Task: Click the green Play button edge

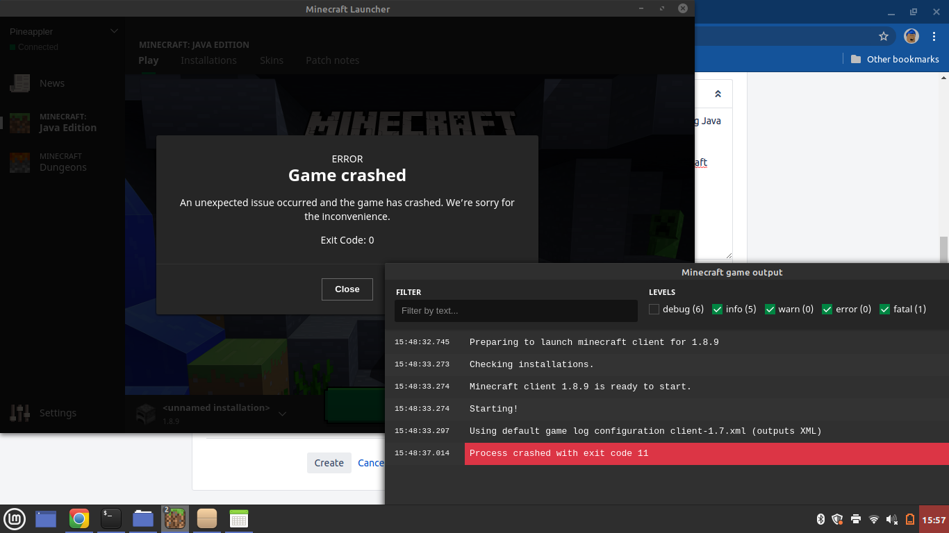Action: pos(355,405)
